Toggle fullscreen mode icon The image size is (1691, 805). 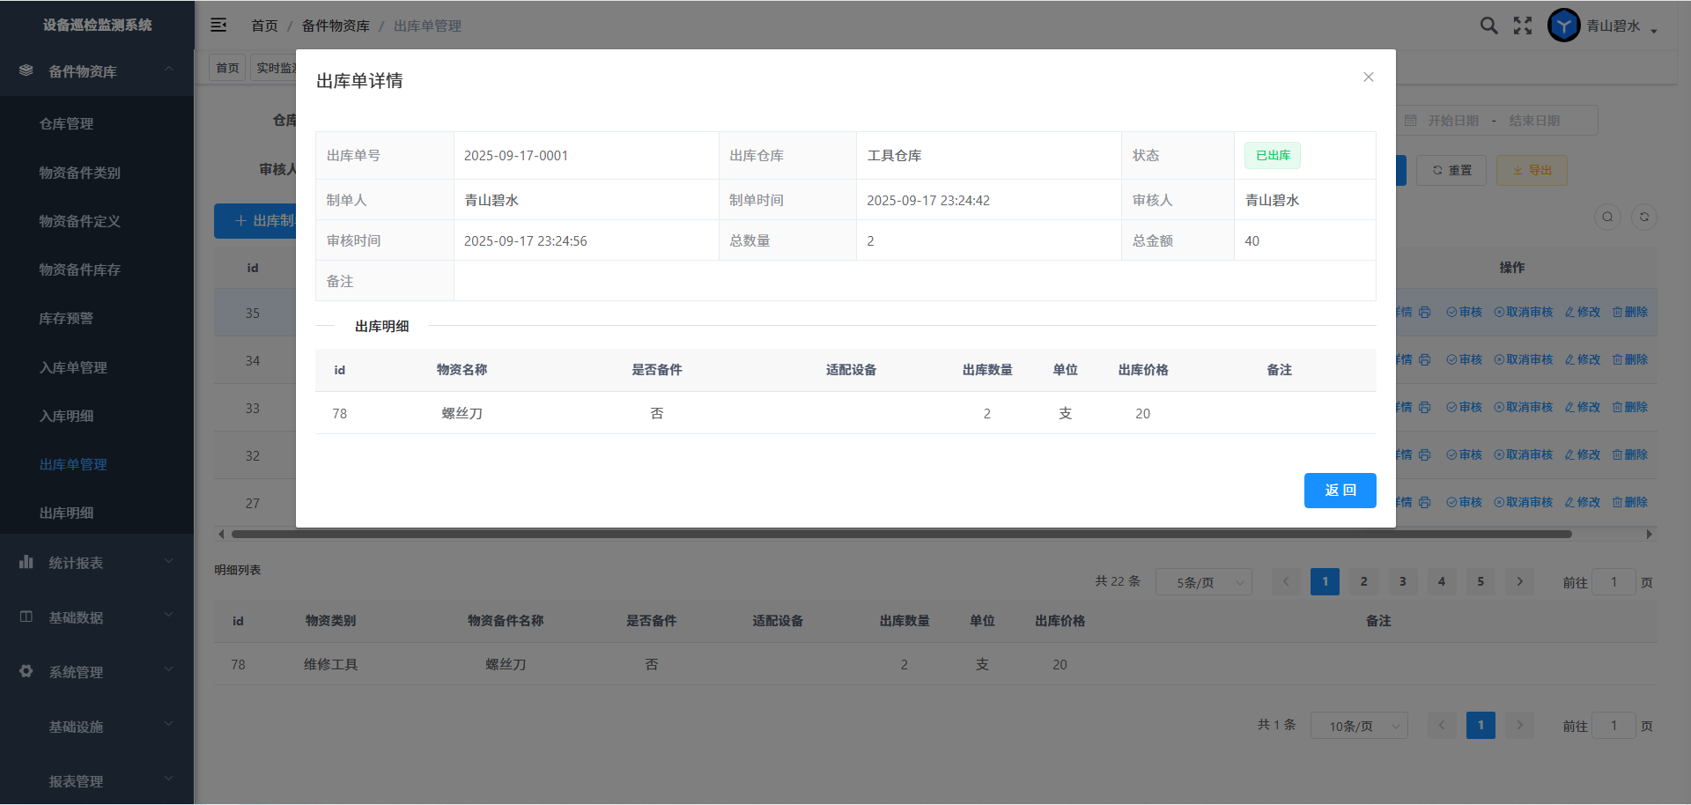coord(1523,26)
